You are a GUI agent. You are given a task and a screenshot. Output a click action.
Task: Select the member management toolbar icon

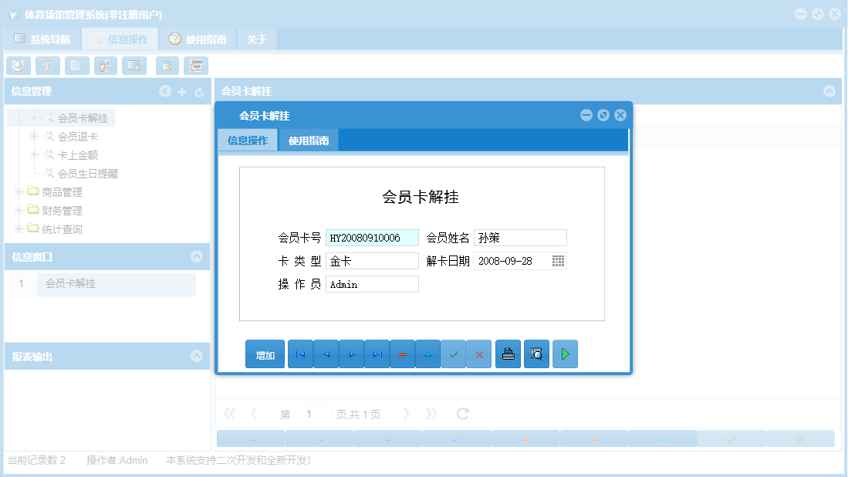(104, 66)
